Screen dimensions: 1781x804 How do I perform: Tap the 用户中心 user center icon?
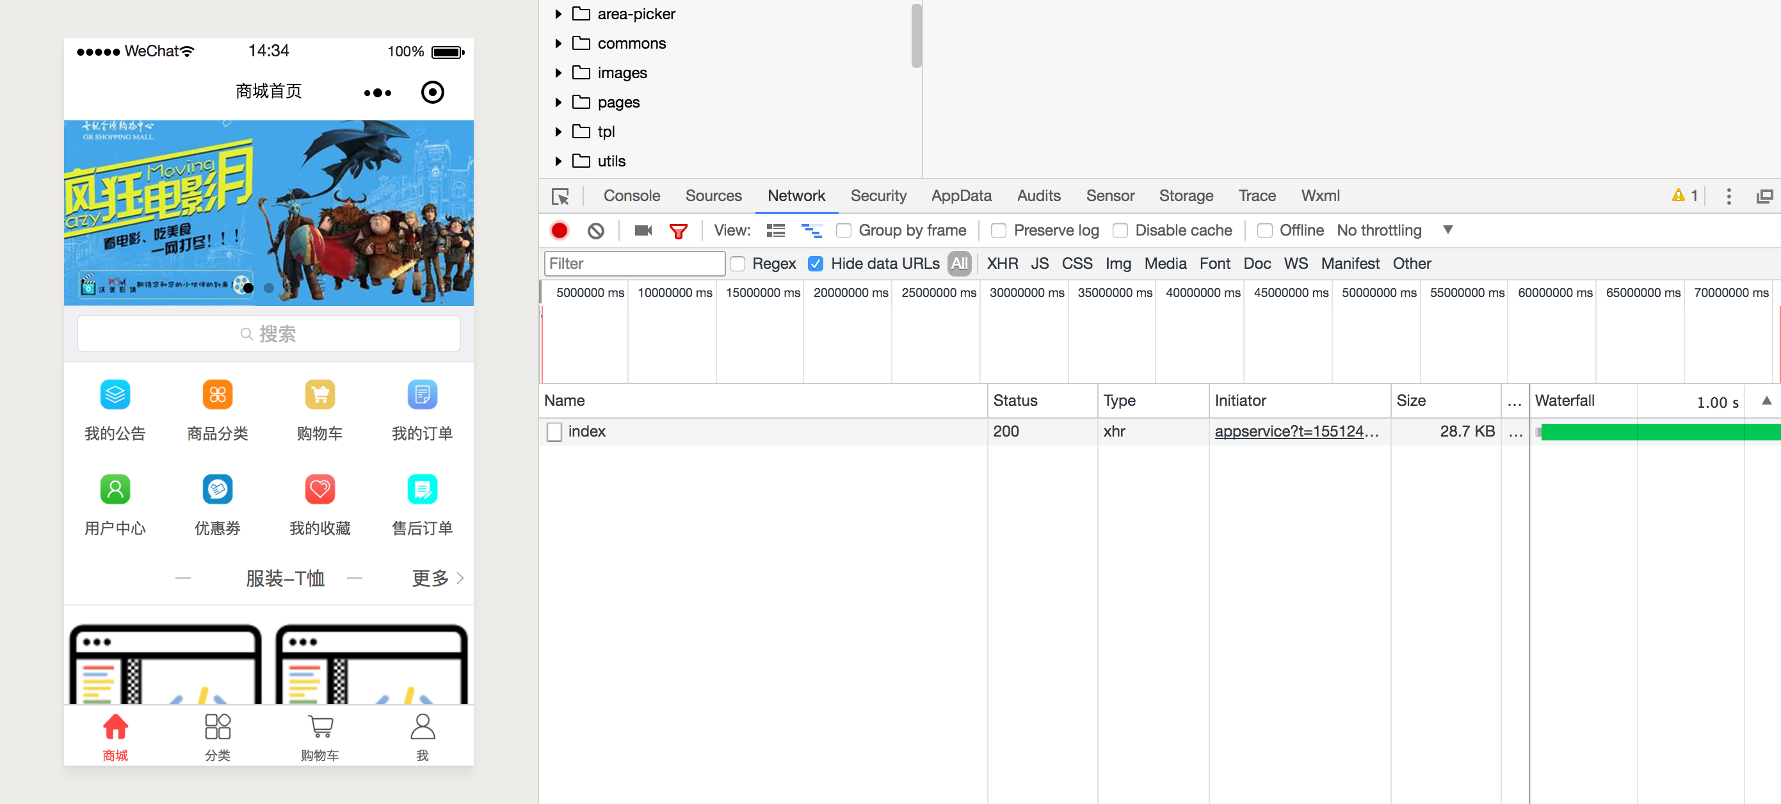point(115,490)
